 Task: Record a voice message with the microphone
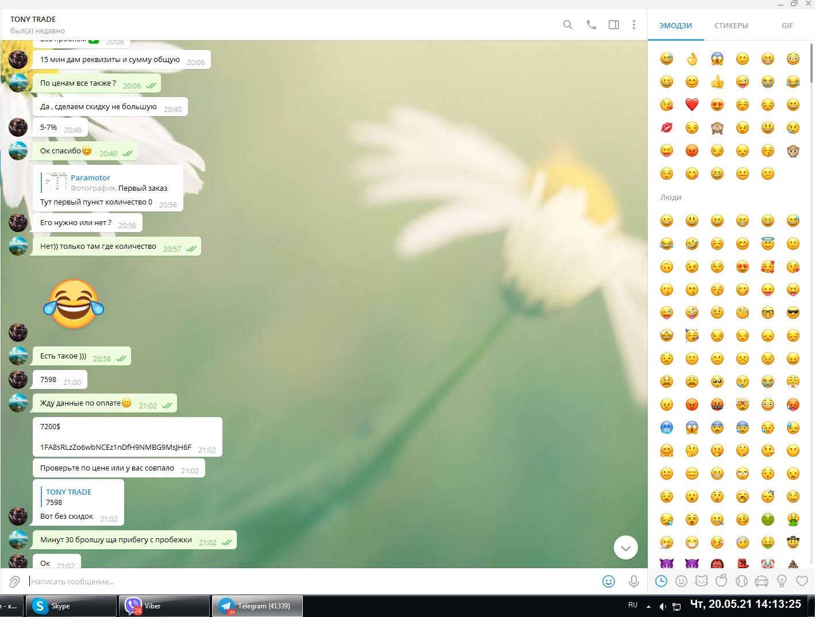point(634,581)
